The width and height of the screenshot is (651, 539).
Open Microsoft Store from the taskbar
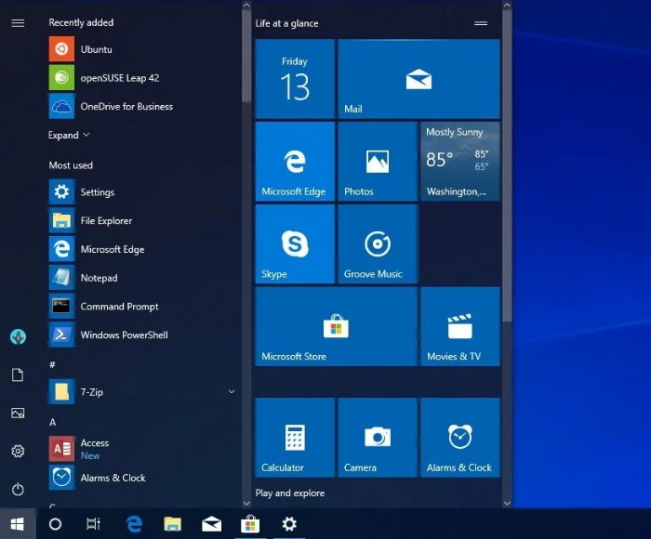tap(250, 524)
